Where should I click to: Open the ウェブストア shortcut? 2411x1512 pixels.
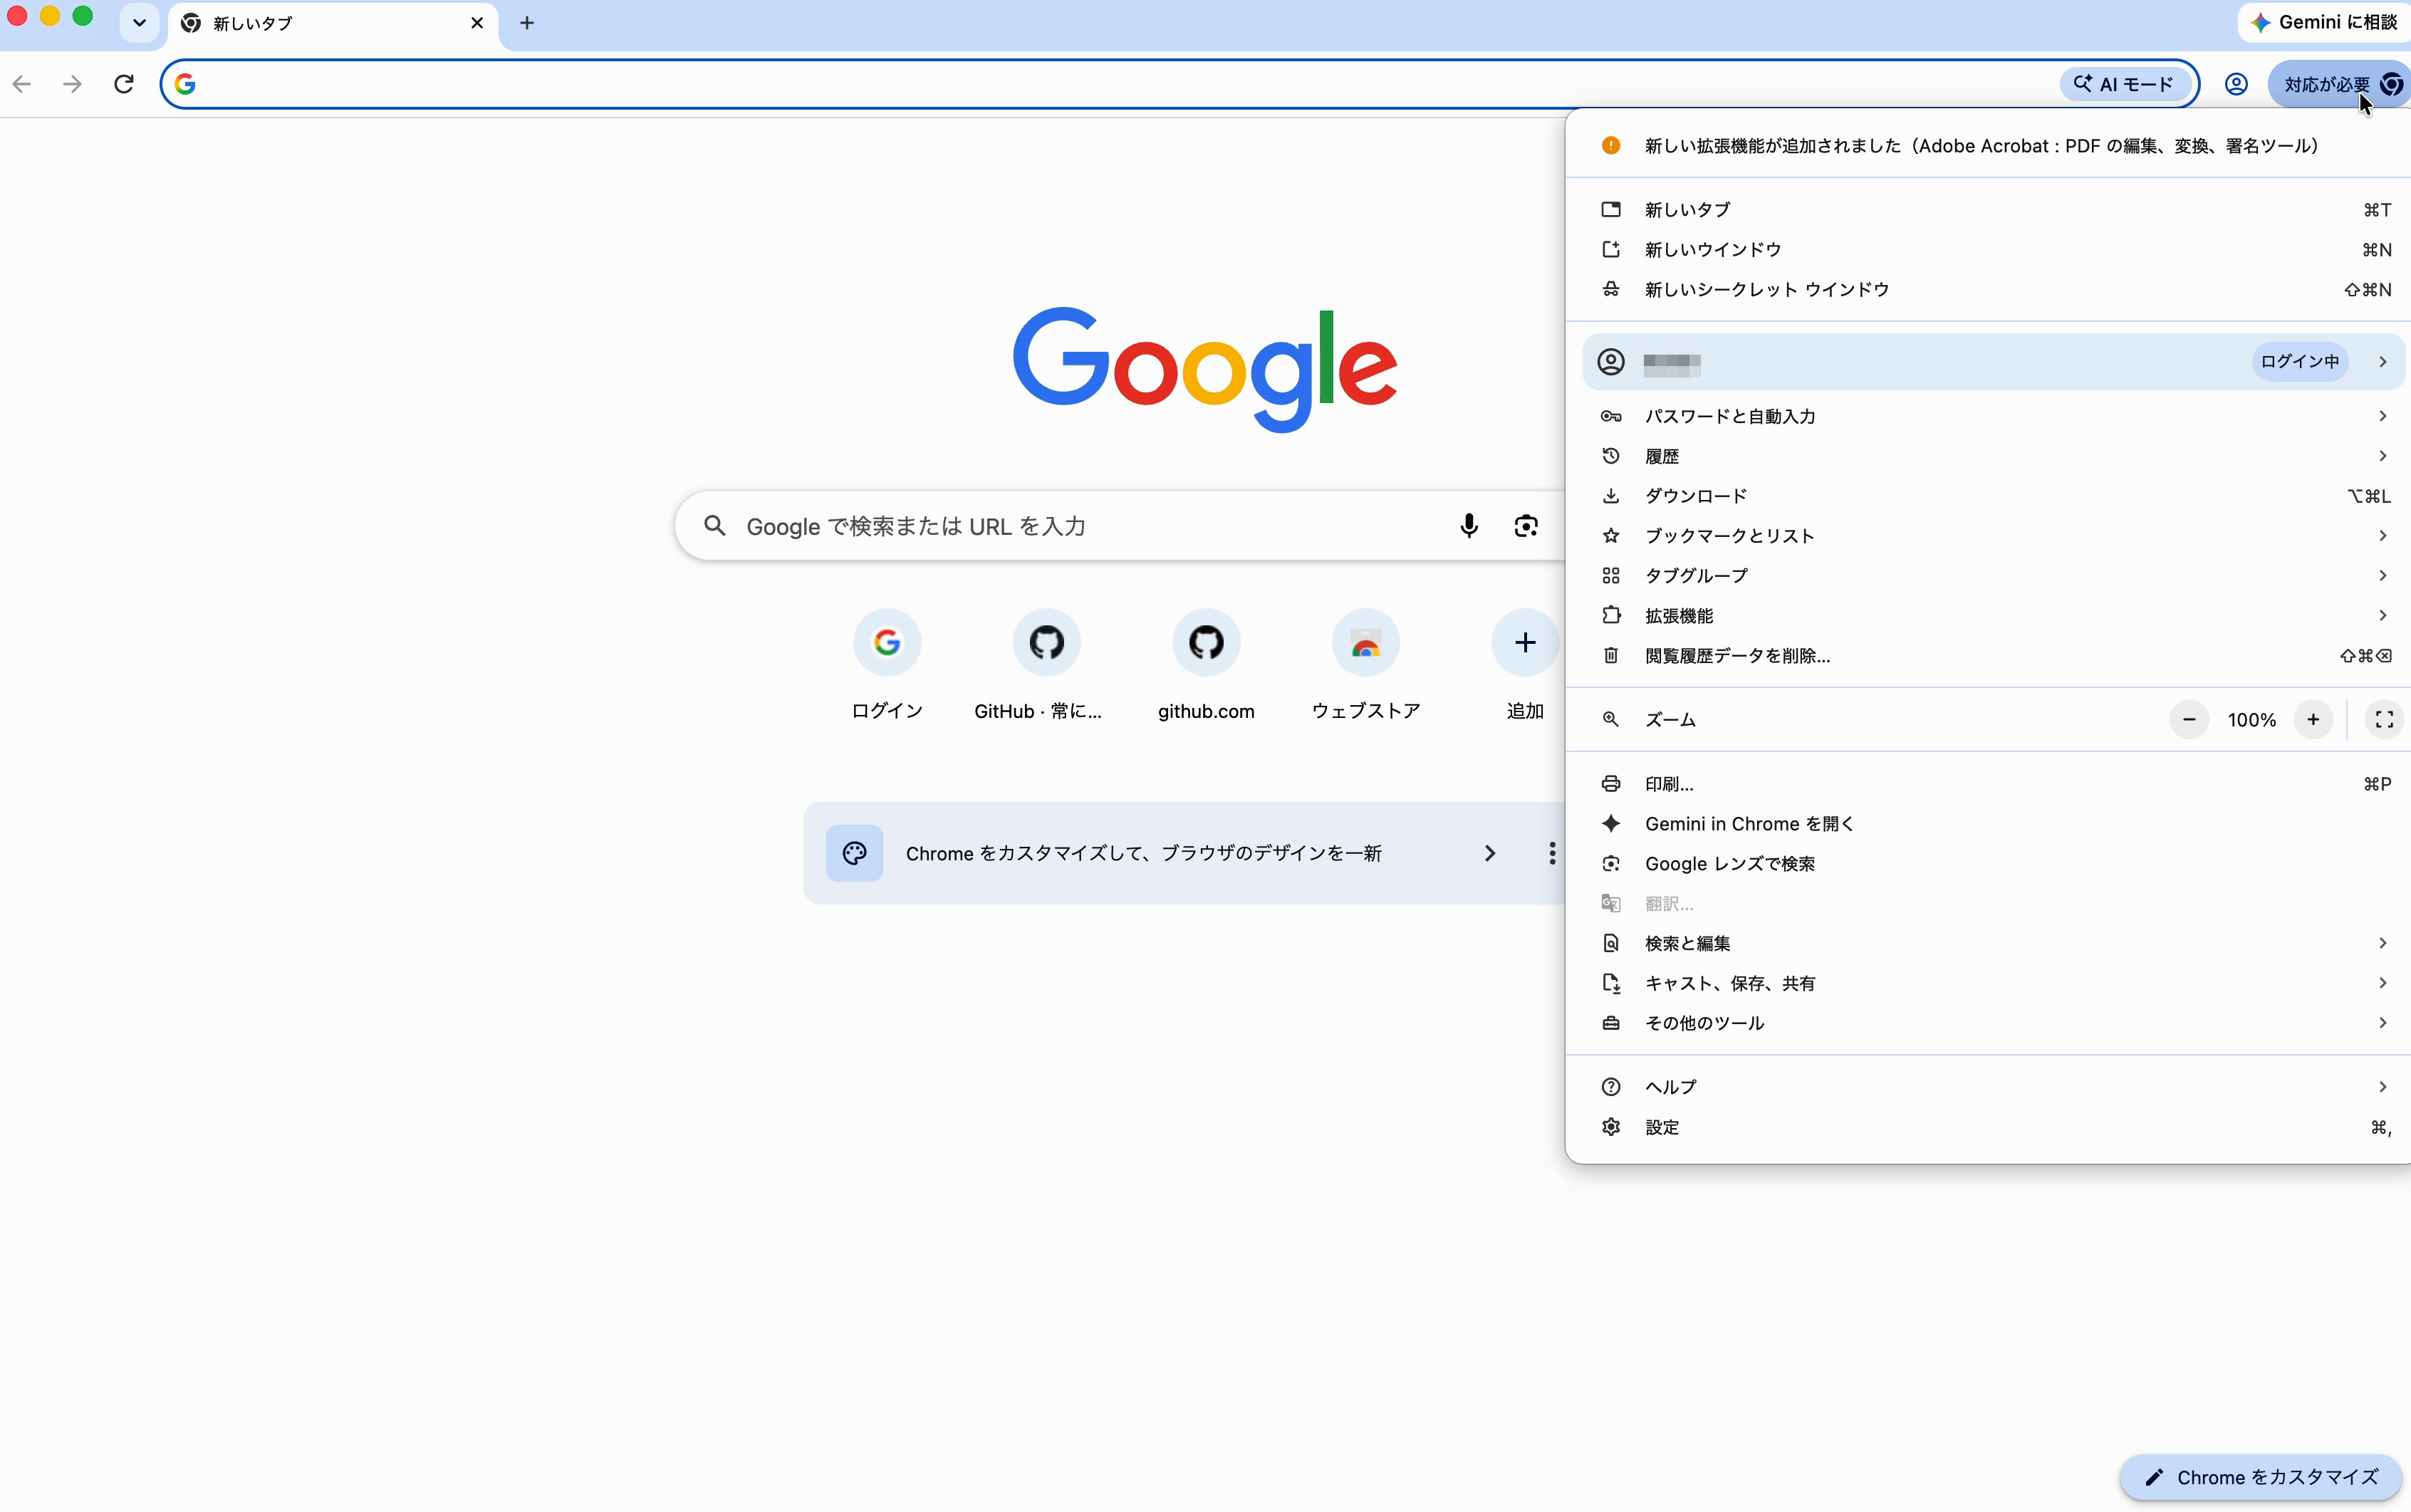point(1366,665)
